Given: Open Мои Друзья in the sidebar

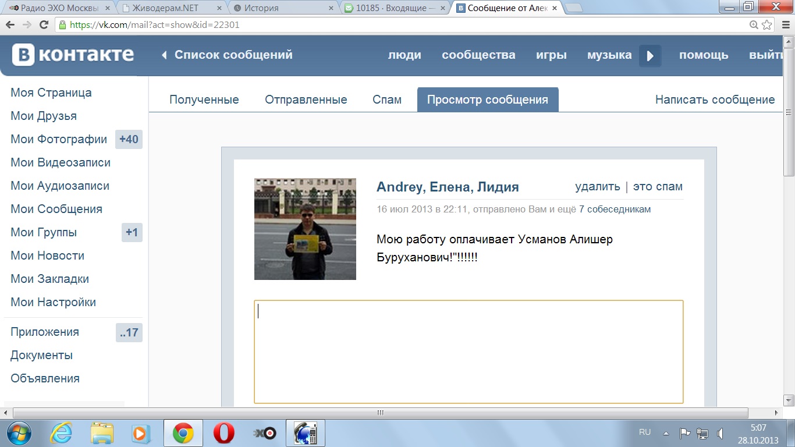Looking at the screenshot, I should [x=44, y=116].
